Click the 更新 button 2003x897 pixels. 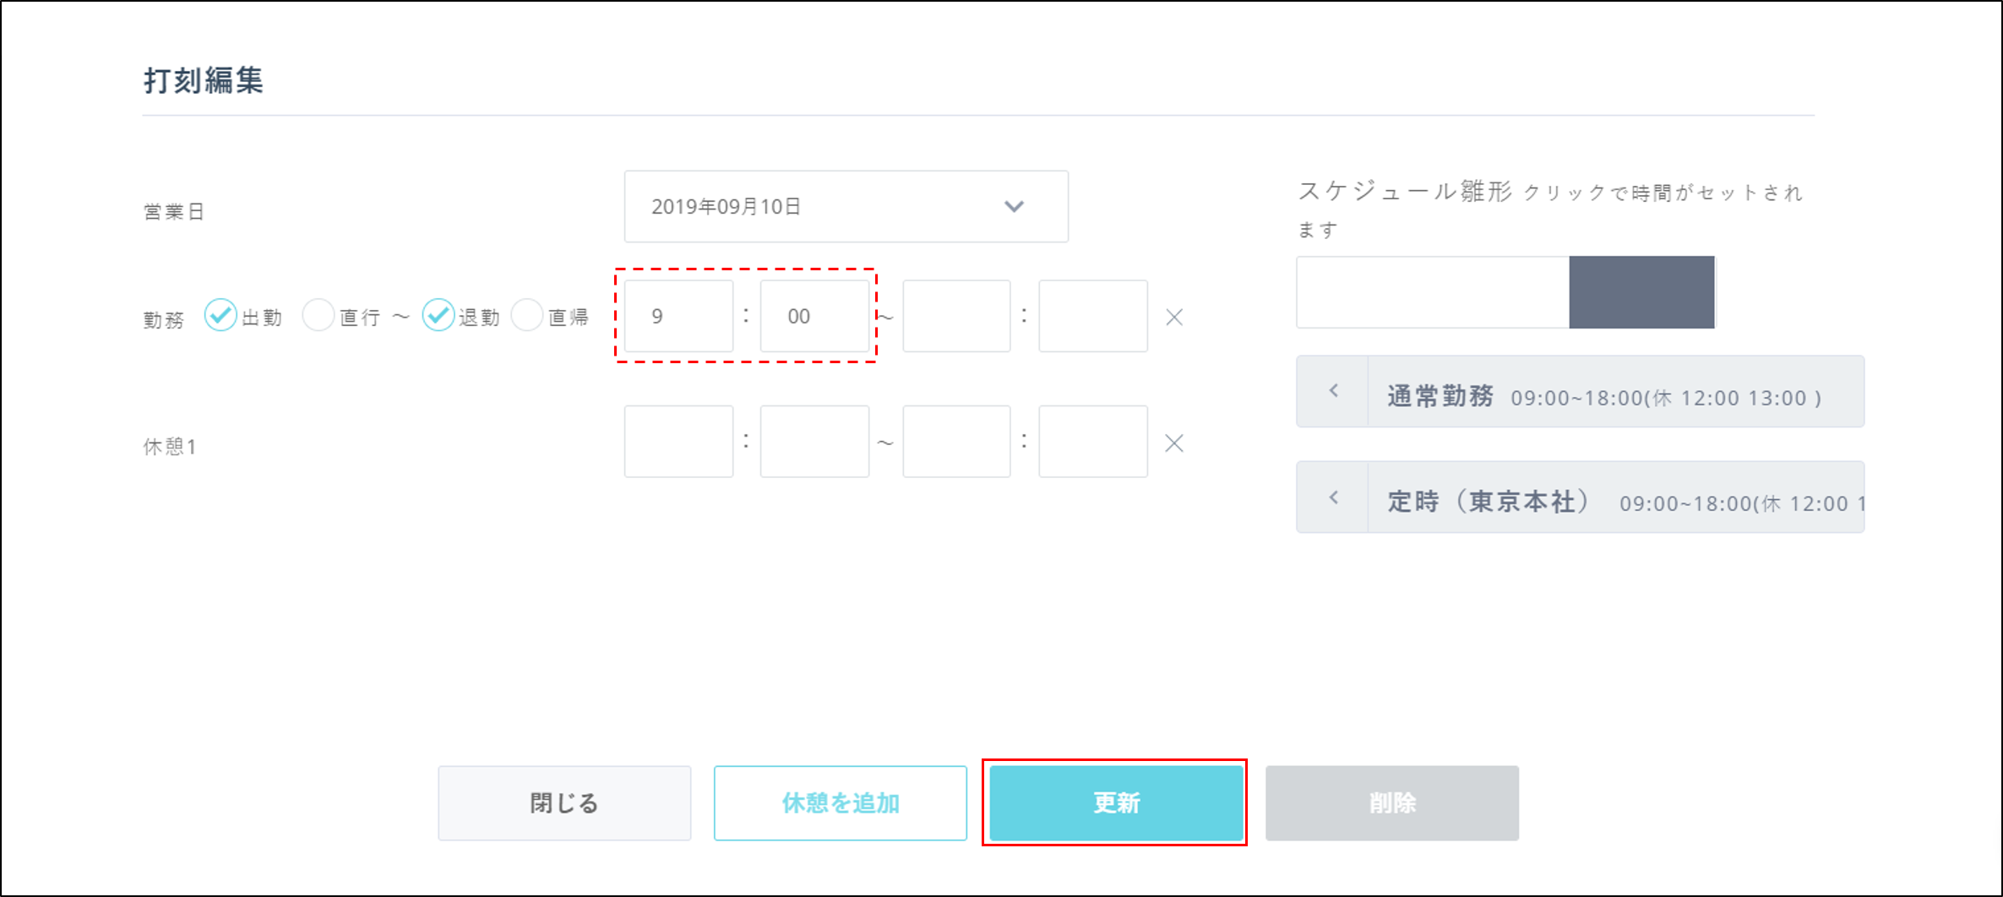pyautogui.click(x=1115, y=802)
